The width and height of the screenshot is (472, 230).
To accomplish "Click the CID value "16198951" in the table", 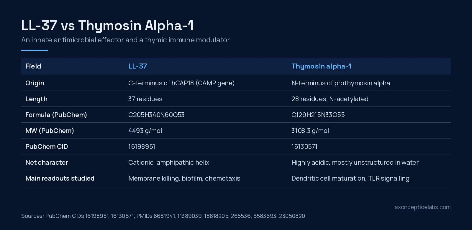I will tap(142, 146).
